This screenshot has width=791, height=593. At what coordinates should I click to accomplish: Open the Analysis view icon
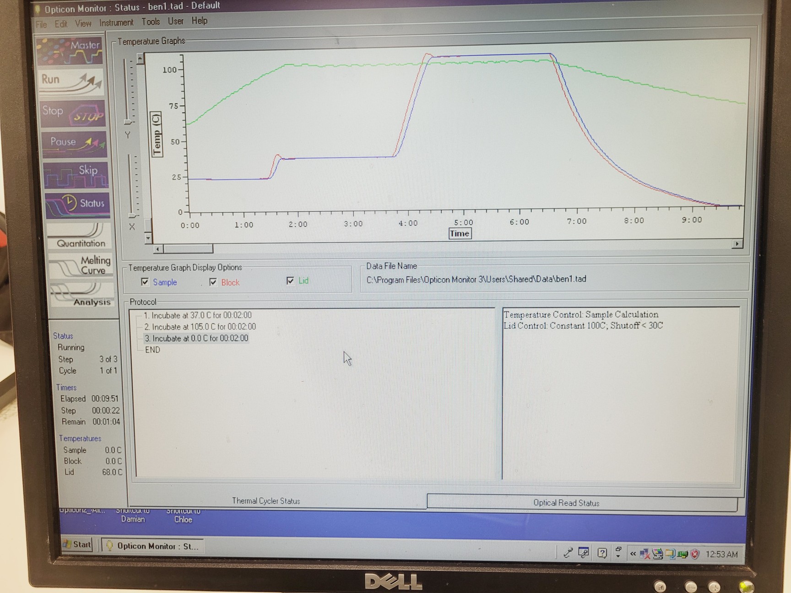[x=81, y=295]
